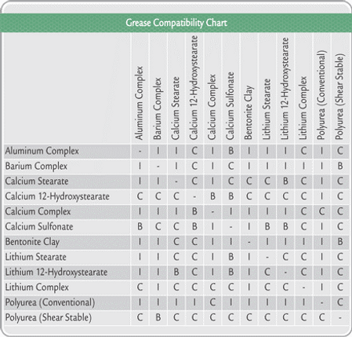Click the Grease Compatibility Chart title
This screenshot has width=352, height=337.
tap(176, 23)
